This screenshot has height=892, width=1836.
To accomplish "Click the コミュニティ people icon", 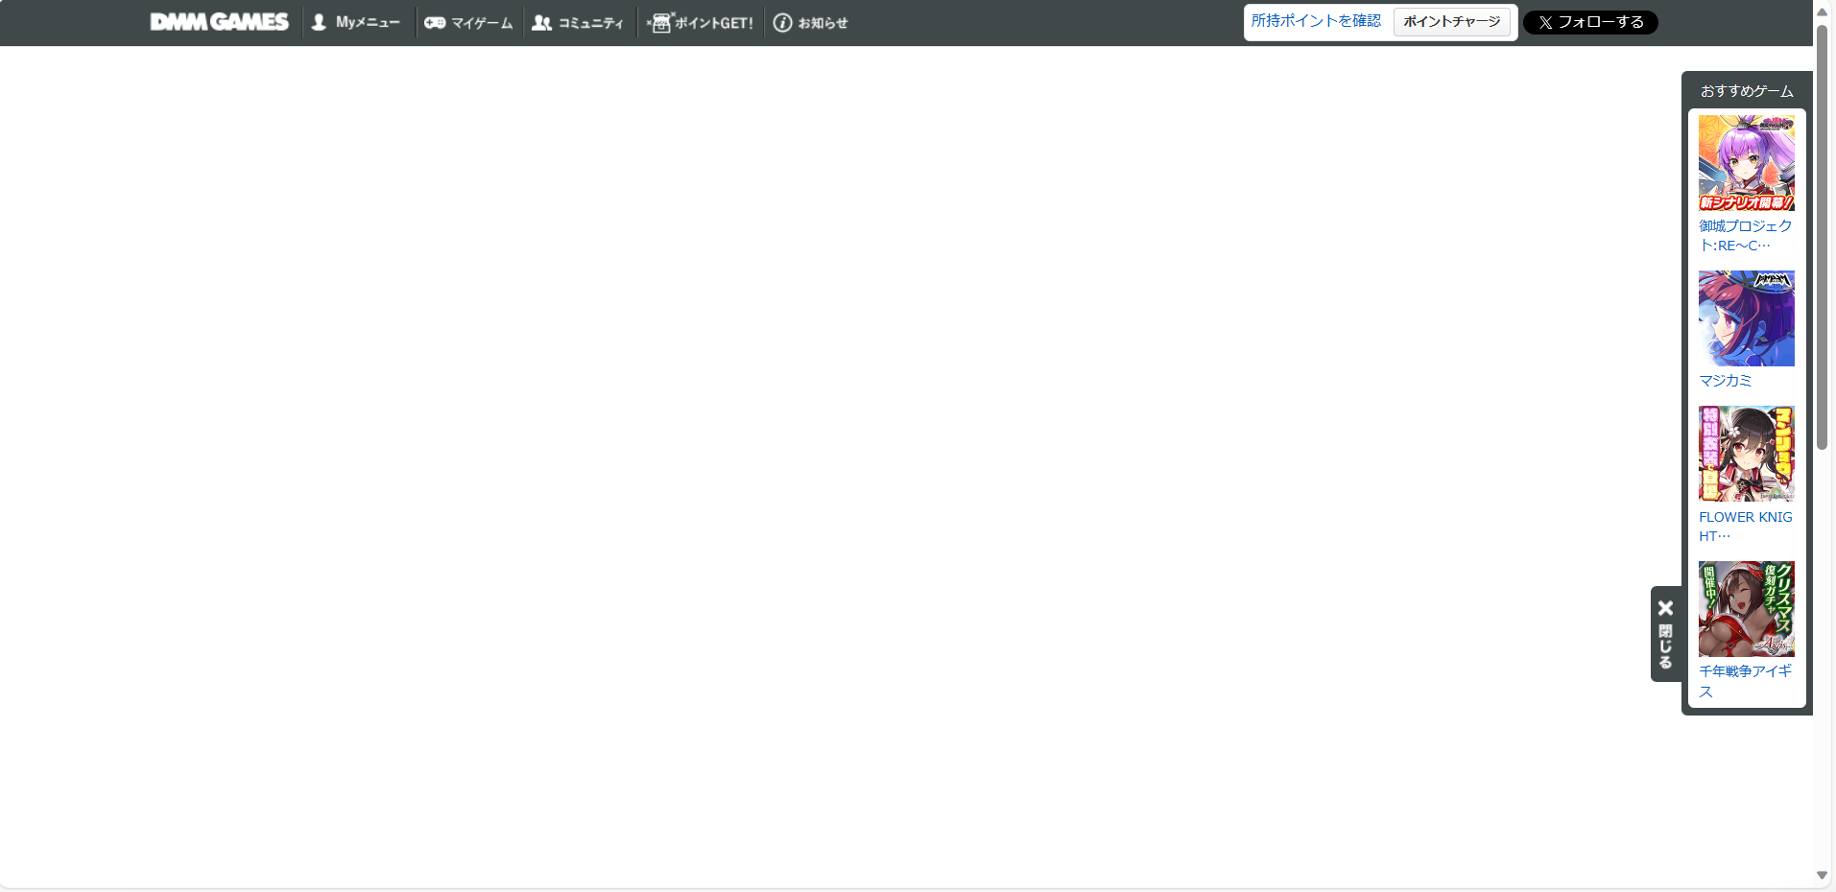I will click(542, 23).
